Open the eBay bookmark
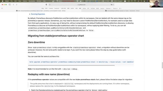The height and width of the screenshot is (91, 163). [x=43, y=8]
